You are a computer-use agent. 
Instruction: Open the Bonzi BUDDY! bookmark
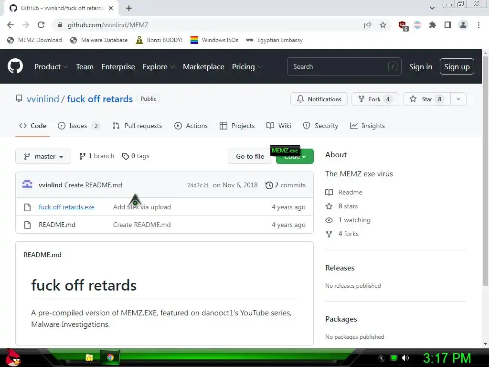click(x=159, y=40)
